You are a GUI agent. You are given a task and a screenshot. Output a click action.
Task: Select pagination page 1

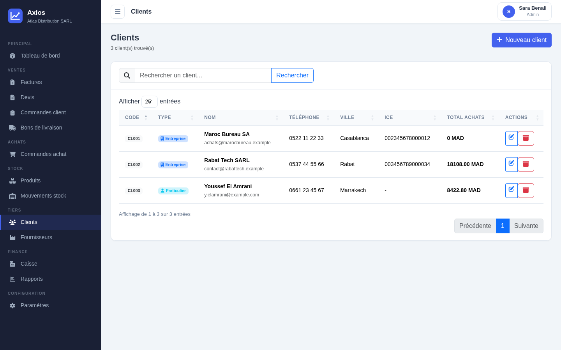pos(503,226)
